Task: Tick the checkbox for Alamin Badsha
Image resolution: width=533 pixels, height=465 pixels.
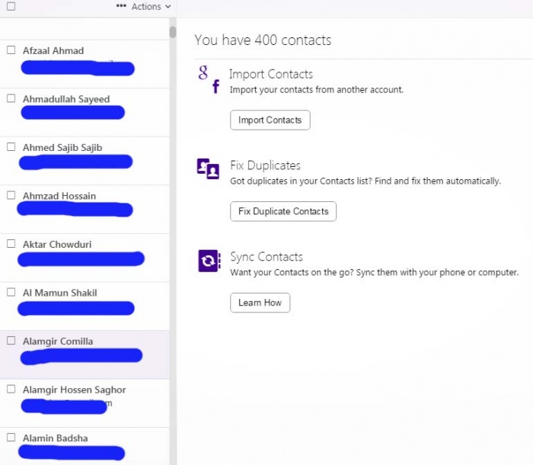Action: point(11,438)
